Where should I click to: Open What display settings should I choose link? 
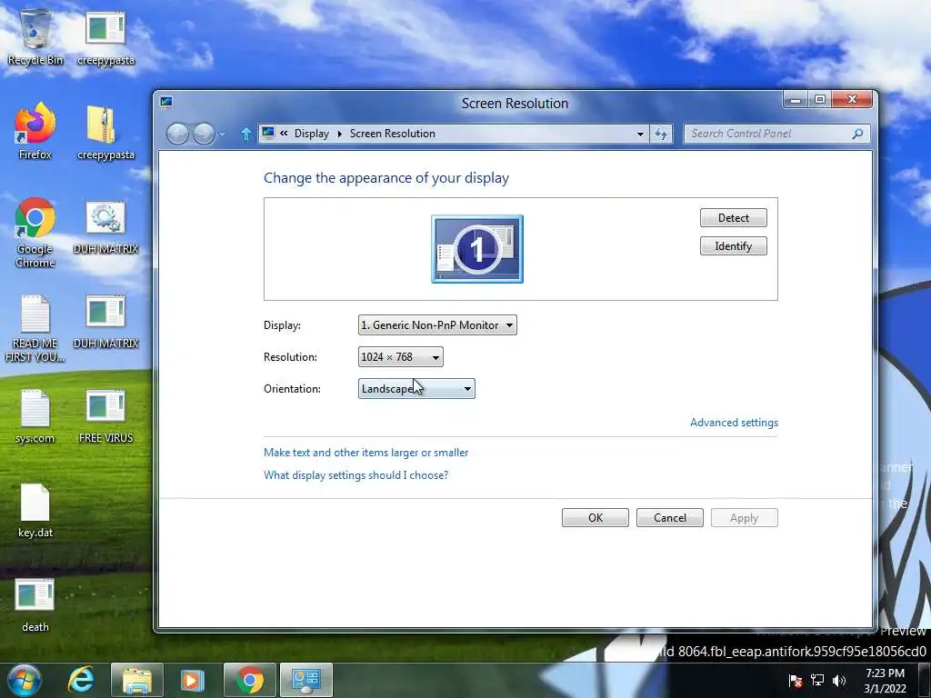pos(355,474)
